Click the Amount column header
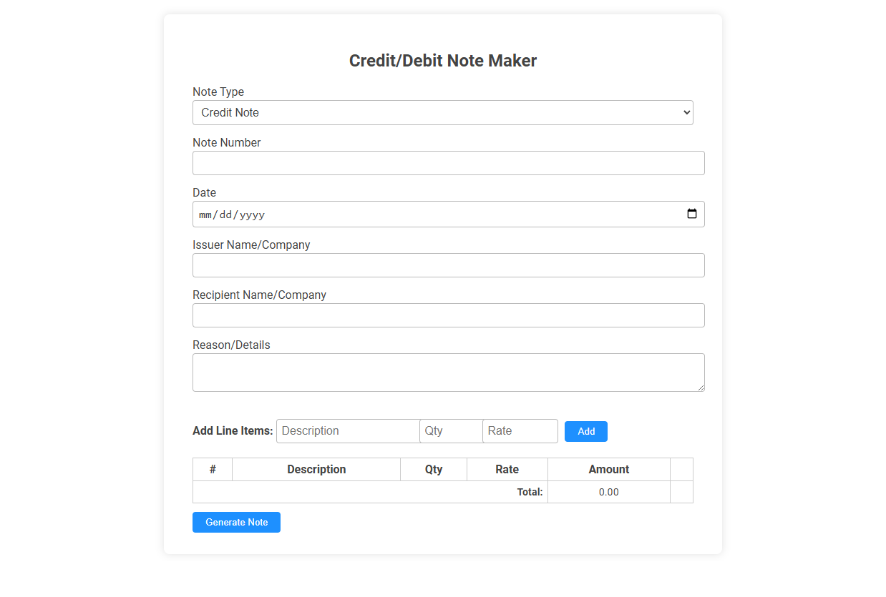The width and height of the screenshot is (886, 597). (x=608, y=469)
